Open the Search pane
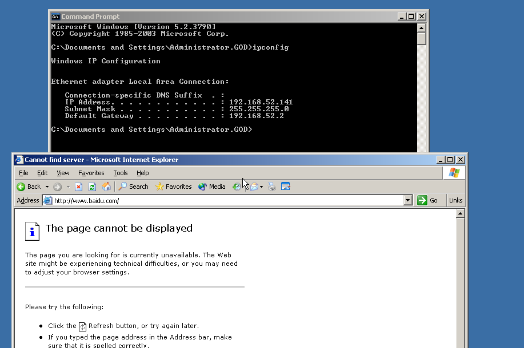Image resolution: width=524 pixels, height=348 pixels. point(133,187)
